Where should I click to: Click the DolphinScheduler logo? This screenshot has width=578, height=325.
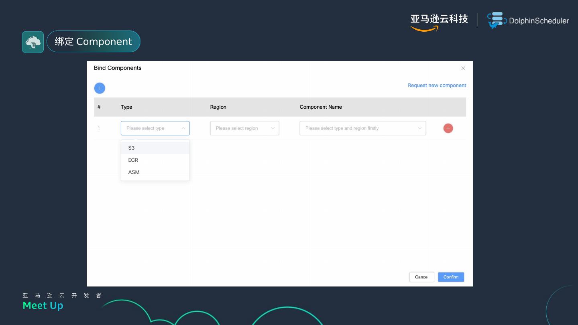[x=528, y=20]
